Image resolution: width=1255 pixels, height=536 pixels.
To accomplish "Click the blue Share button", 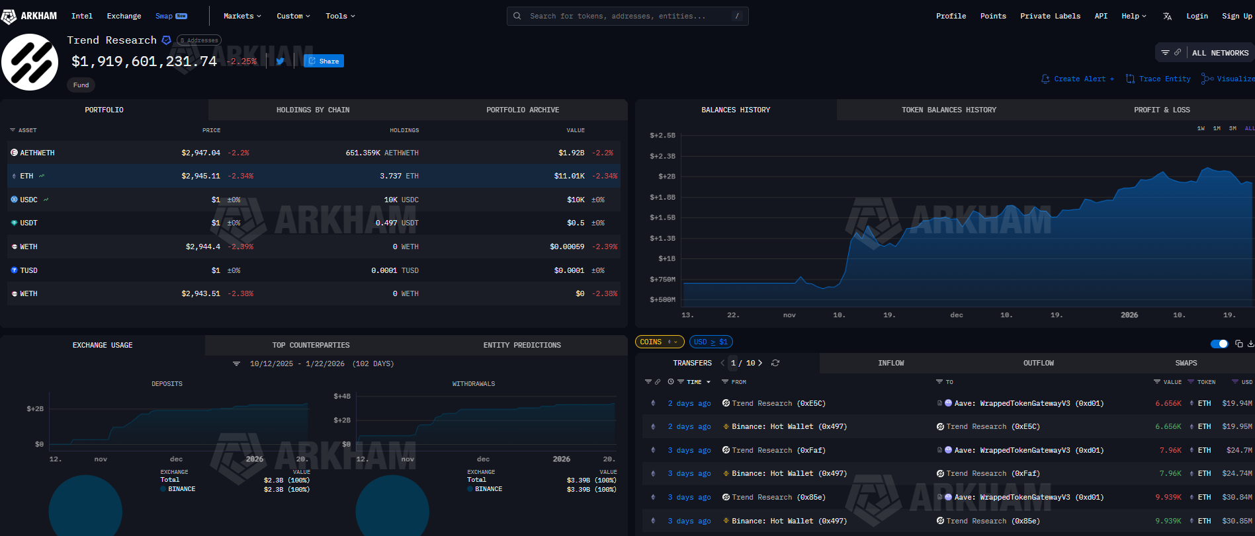I will [x=324, y=61].
